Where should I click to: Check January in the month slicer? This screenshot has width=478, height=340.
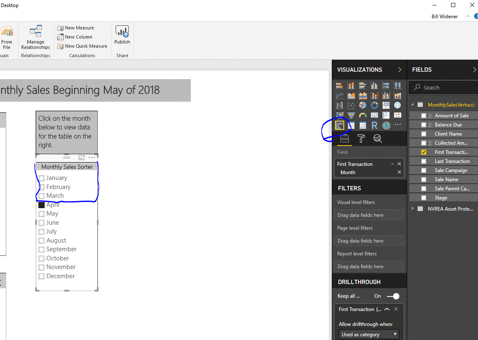(41, 178)
